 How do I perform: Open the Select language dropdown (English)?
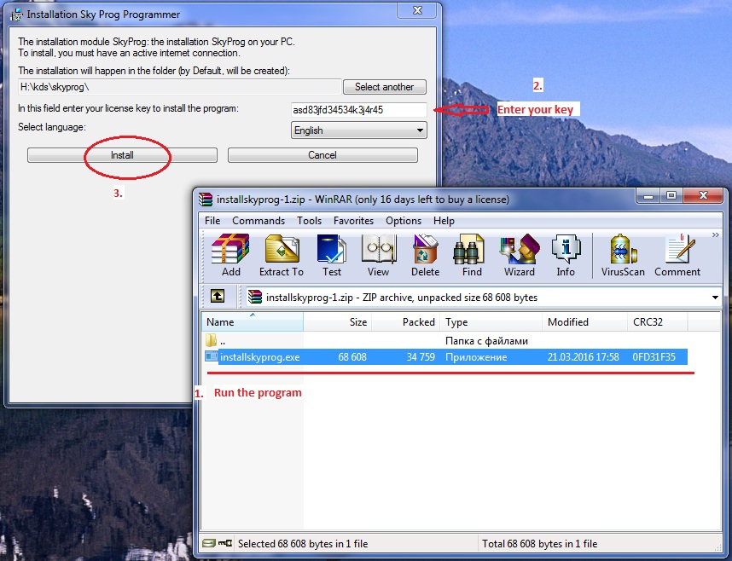(358, 130)
